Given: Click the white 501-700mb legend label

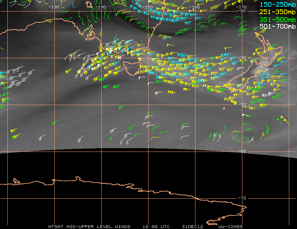Looking at the screenshot, I should tap(277, 26).
